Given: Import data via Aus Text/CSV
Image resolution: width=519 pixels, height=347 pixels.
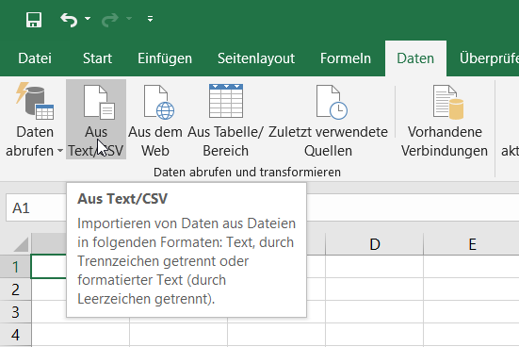Looking at the screenshot, I should [x=96, y=120].
